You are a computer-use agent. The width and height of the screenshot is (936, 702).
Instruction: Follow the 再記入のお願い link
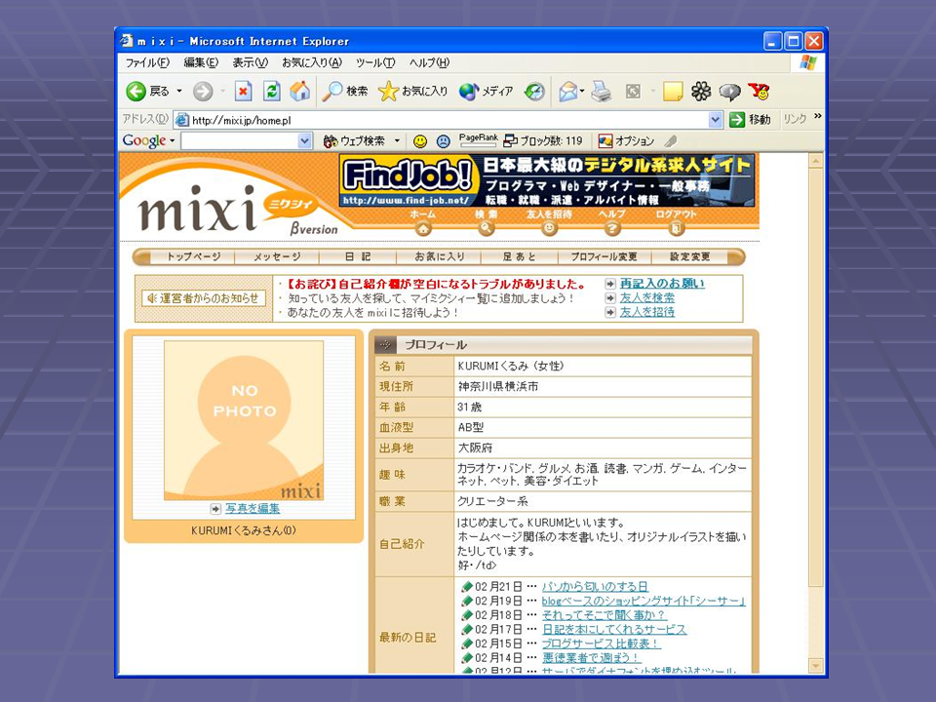[662, 284]
